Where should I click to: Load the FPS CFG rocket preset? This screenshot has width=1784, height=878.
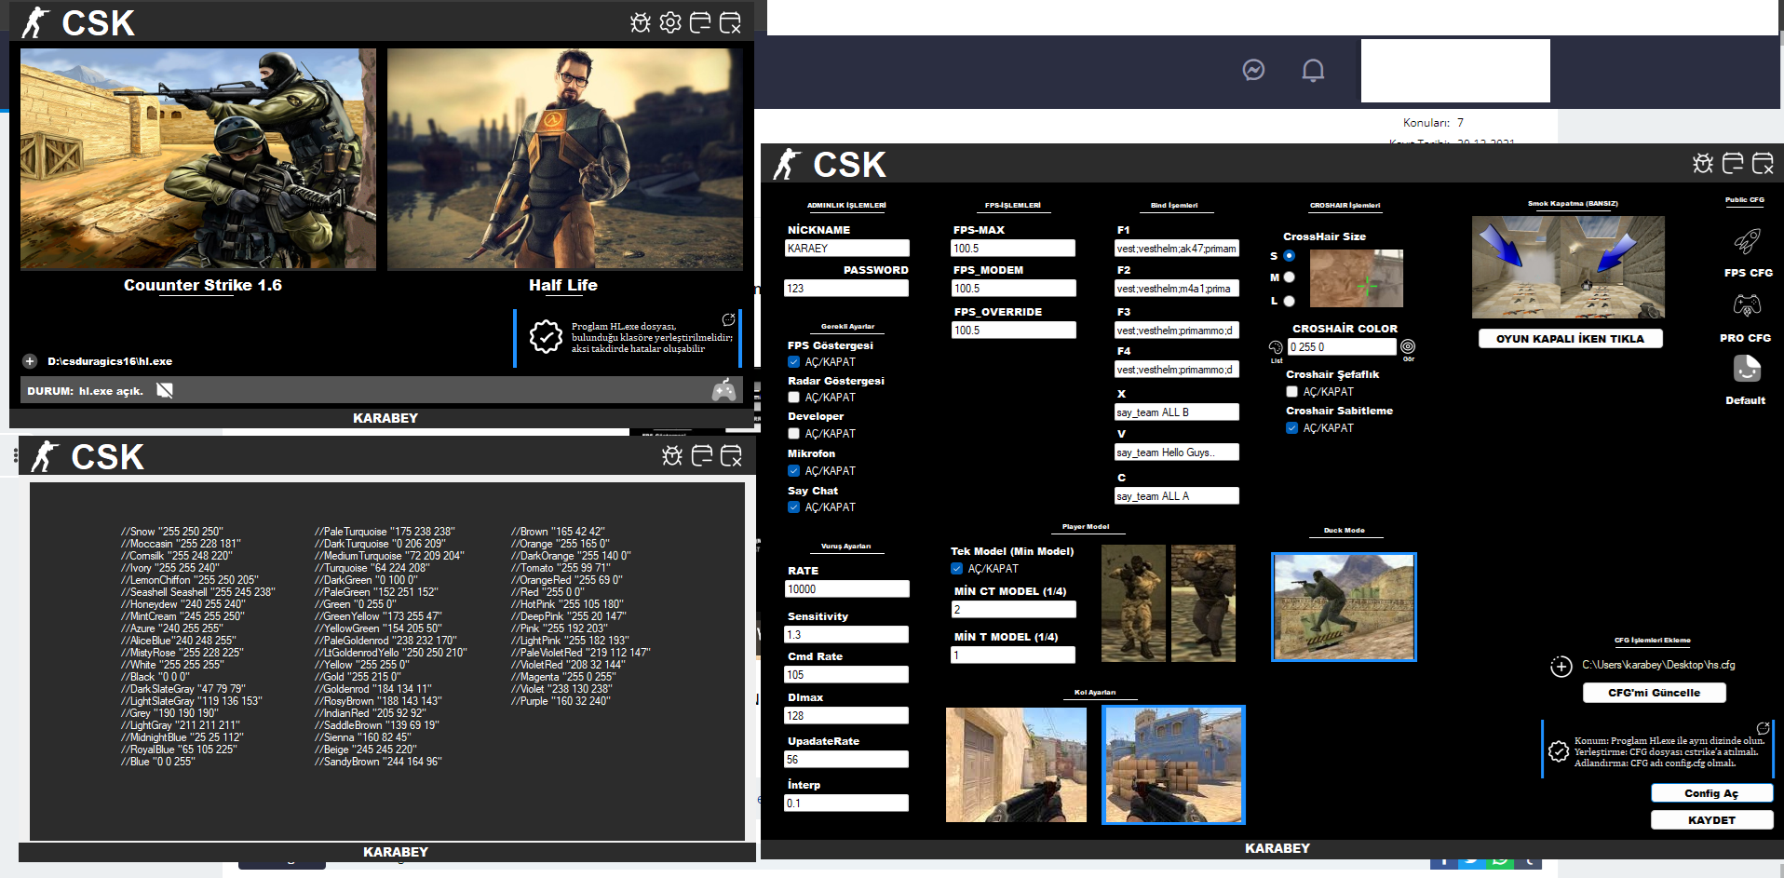click(x=1747, y=242)
